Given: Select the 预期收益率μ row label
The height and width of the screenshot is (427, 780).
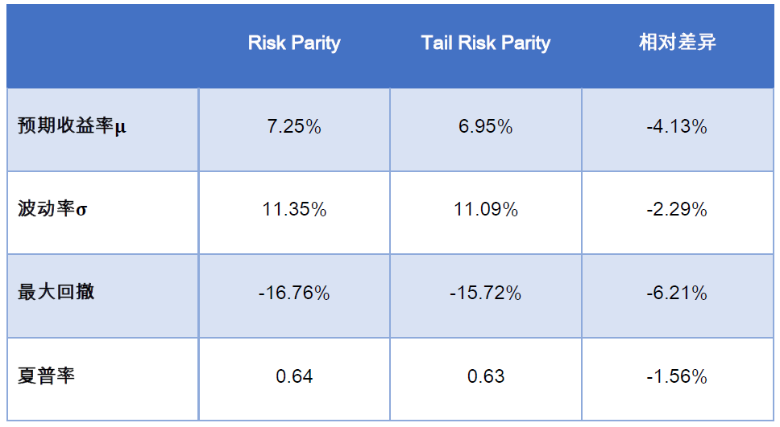Looking at the screenshot, I should (73, 126).
